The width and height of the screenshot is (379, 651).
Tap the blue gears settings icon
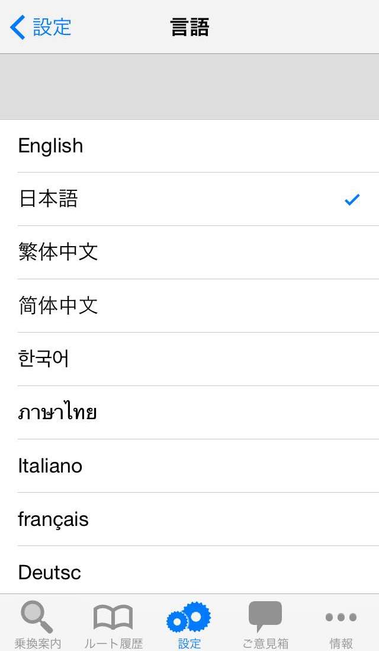click(189, 617)
